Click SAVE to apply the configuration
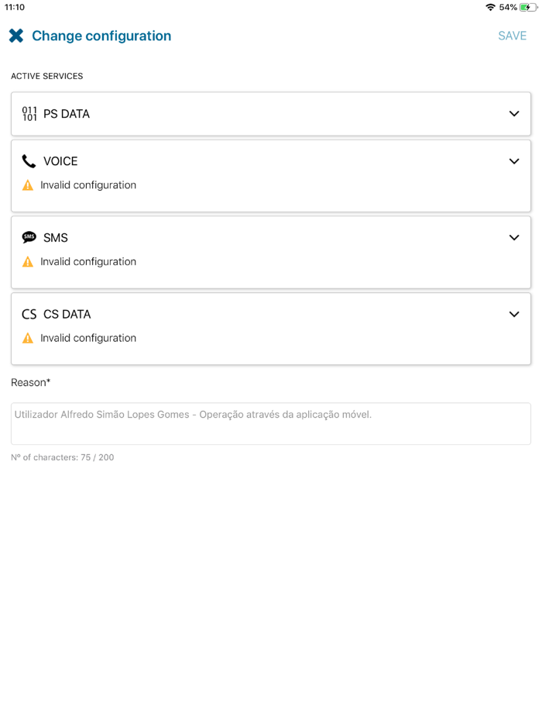 pos(512,35)
